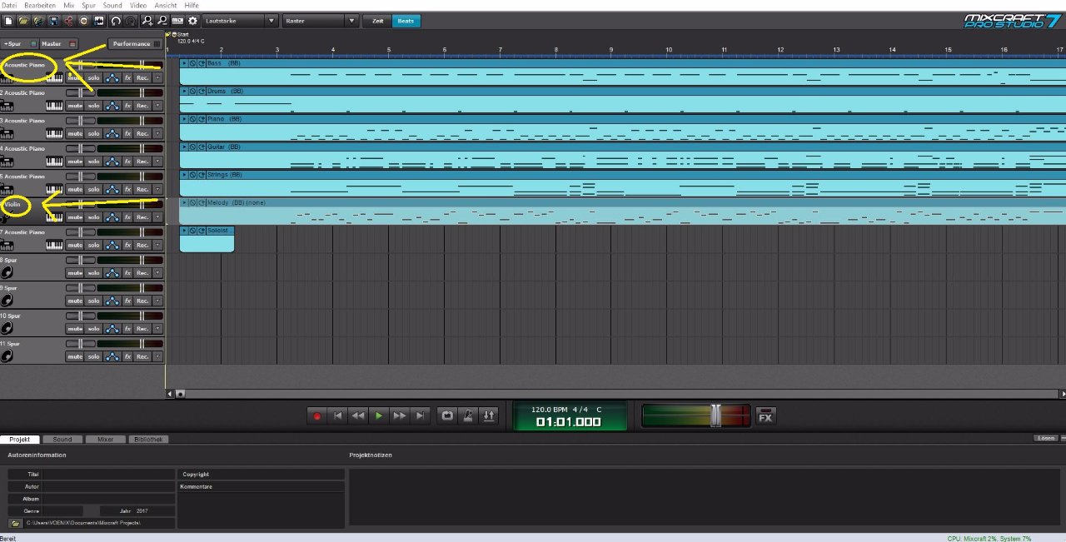Click the transport record button
The height and width of the screenshot is (542, 1066).
pos(316,415)
